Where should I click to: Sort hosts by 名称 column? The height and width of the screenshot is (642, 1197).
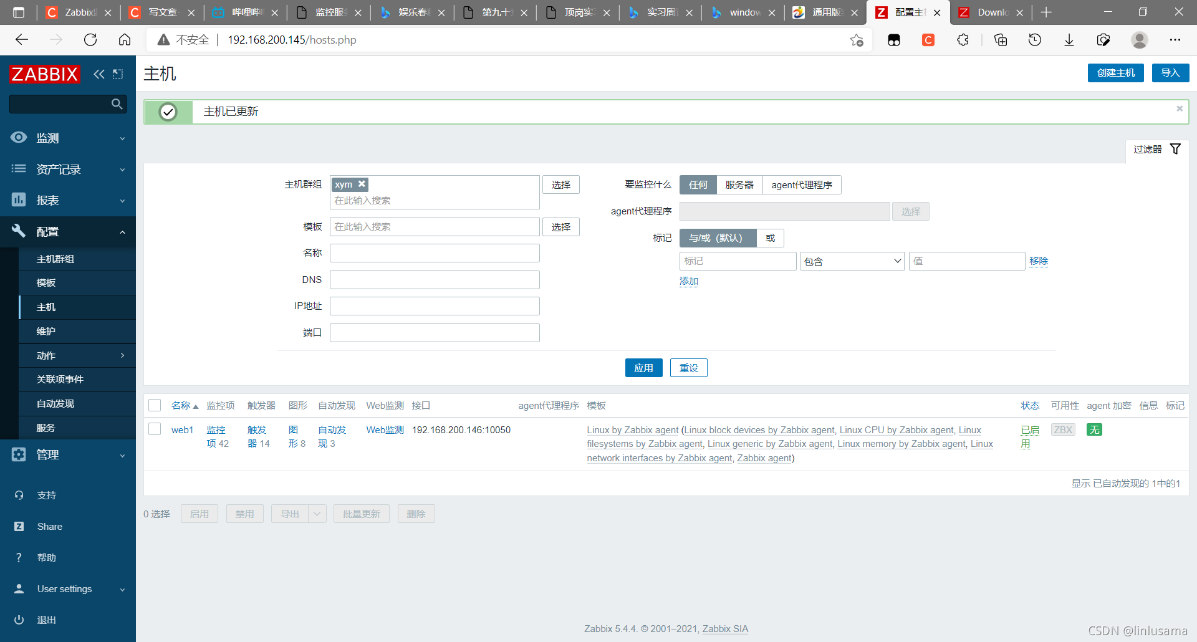(x=185, y=405)
